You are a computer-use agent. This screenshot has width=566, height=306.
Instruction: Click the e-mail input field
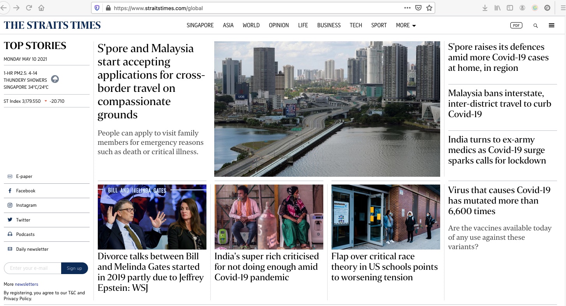tap(32, 268)
